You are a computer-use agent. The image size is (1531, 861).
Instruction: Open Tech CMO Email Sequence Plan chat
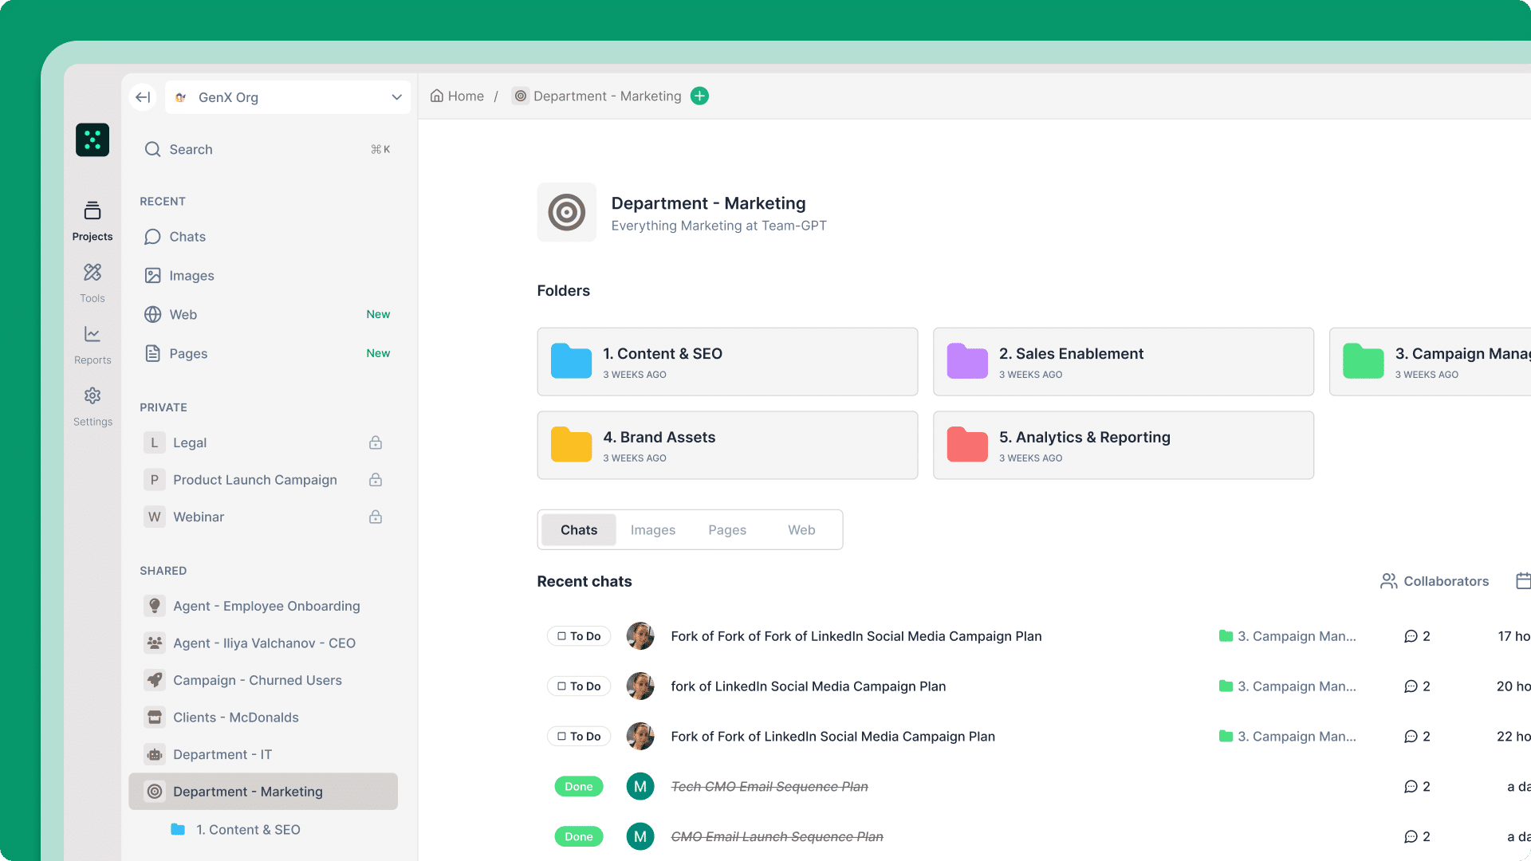[769, 787]
